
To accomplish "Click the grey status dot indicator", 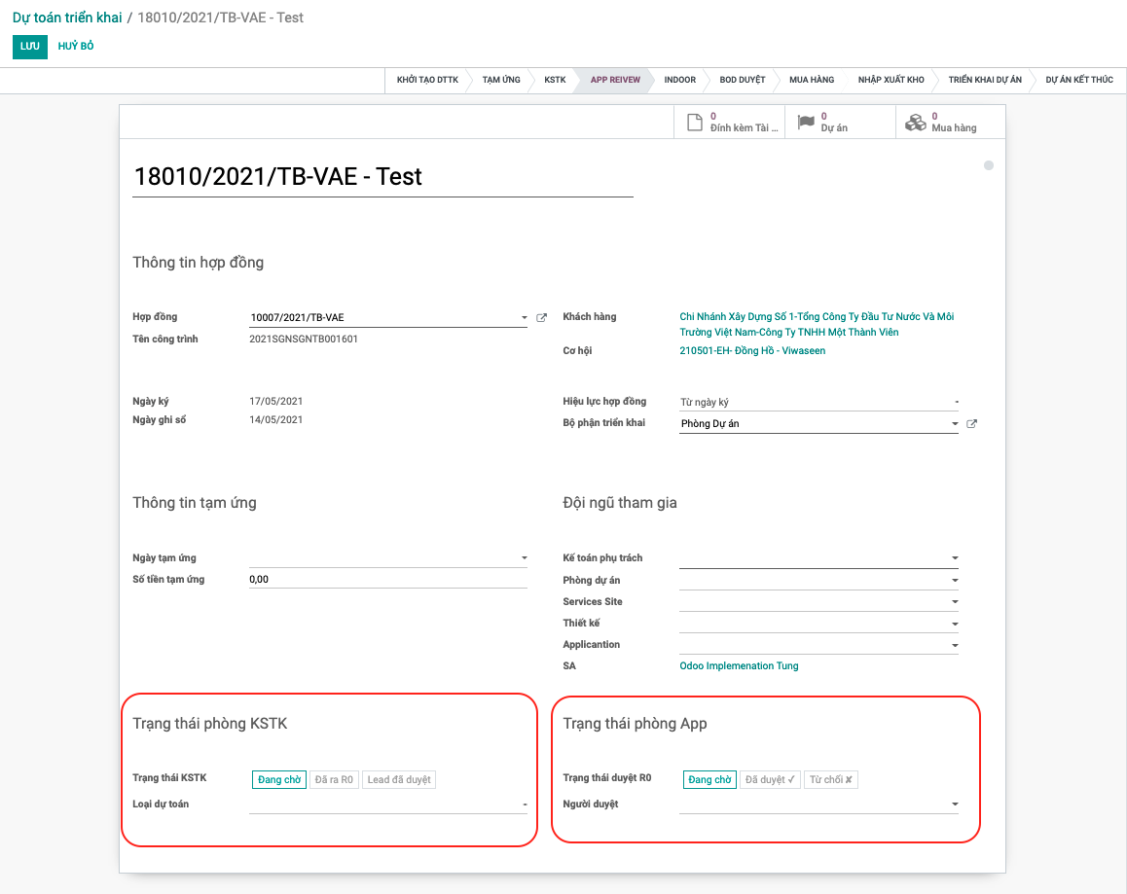I will coord(989,166).
